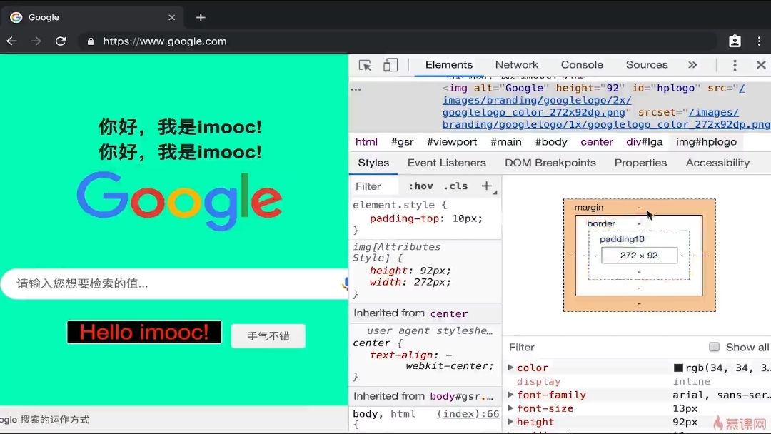Viewport: 771px width, 434px height.
Task: Toggle the .cls element classes panel
Action: click(455, 186)
